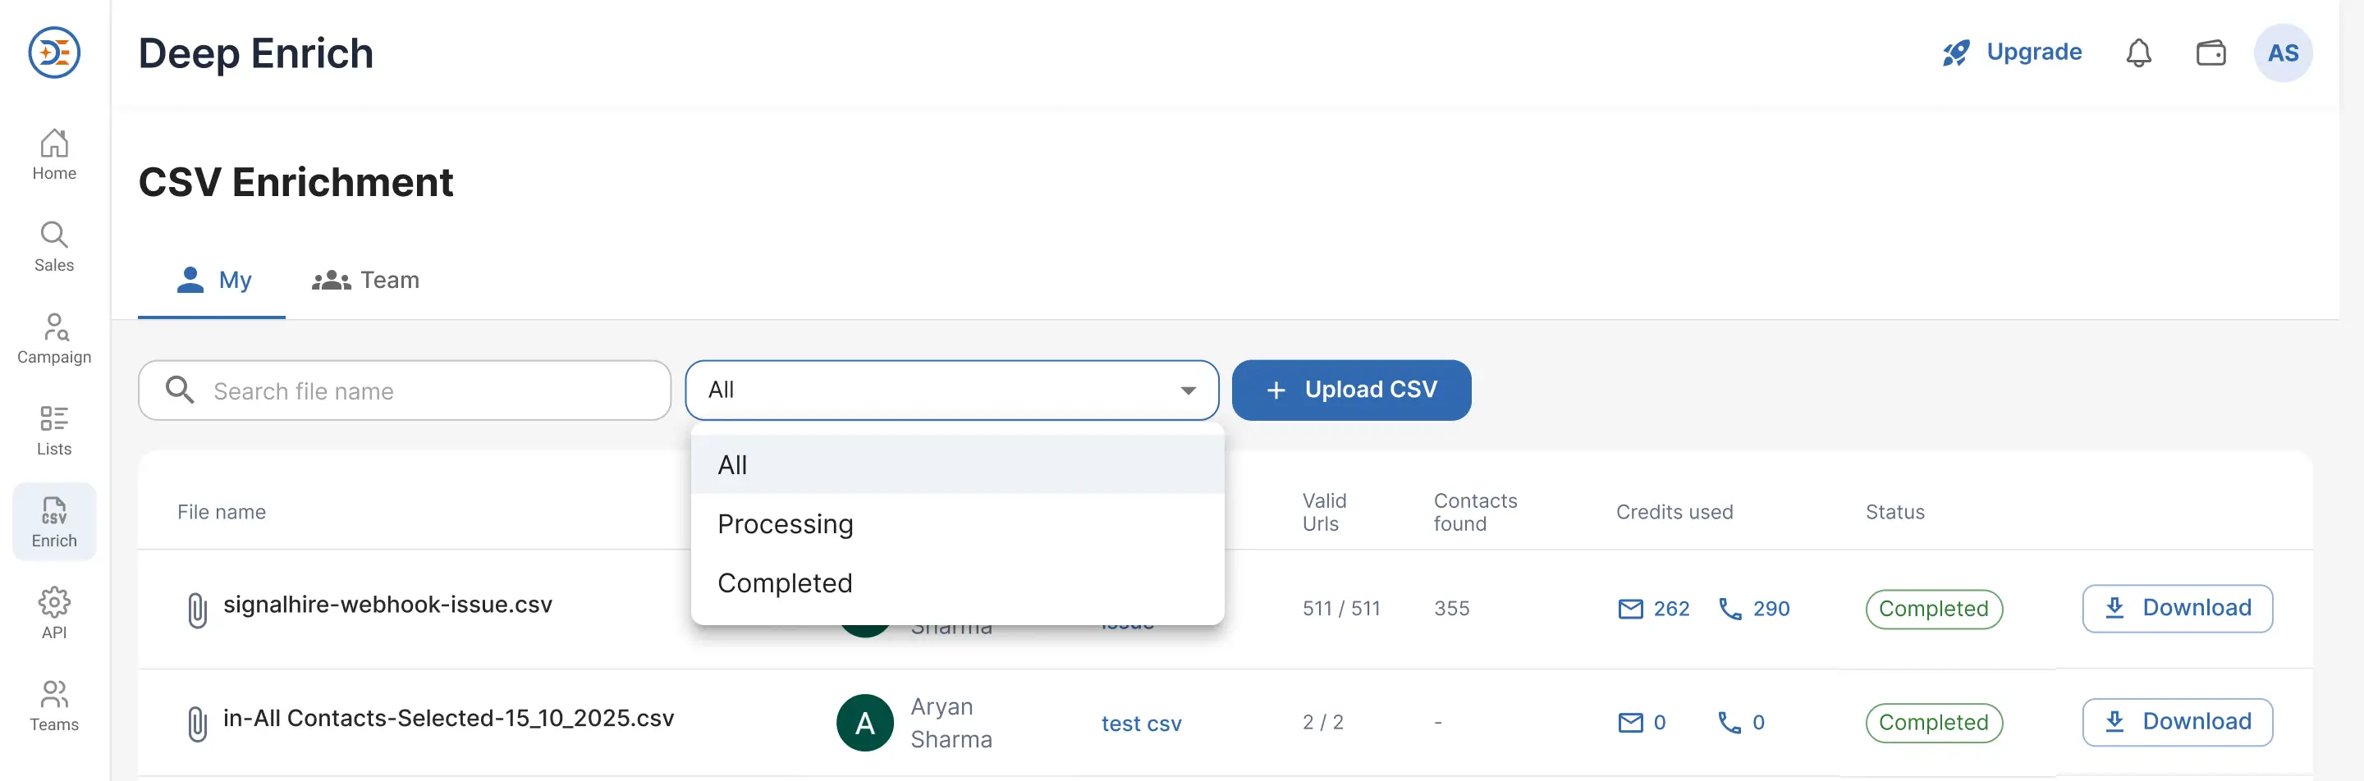The image size is (2364, 781).
Task: Click phone credits icon showing 290
Action: [x=1729, y=609]
